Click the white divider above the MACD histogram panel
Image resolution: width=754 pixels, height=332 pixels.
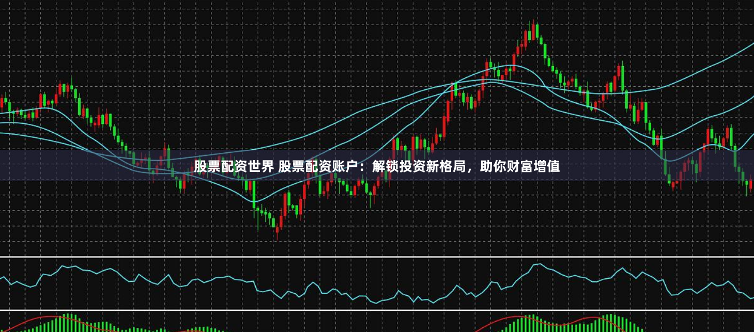[x=377, y=310]
